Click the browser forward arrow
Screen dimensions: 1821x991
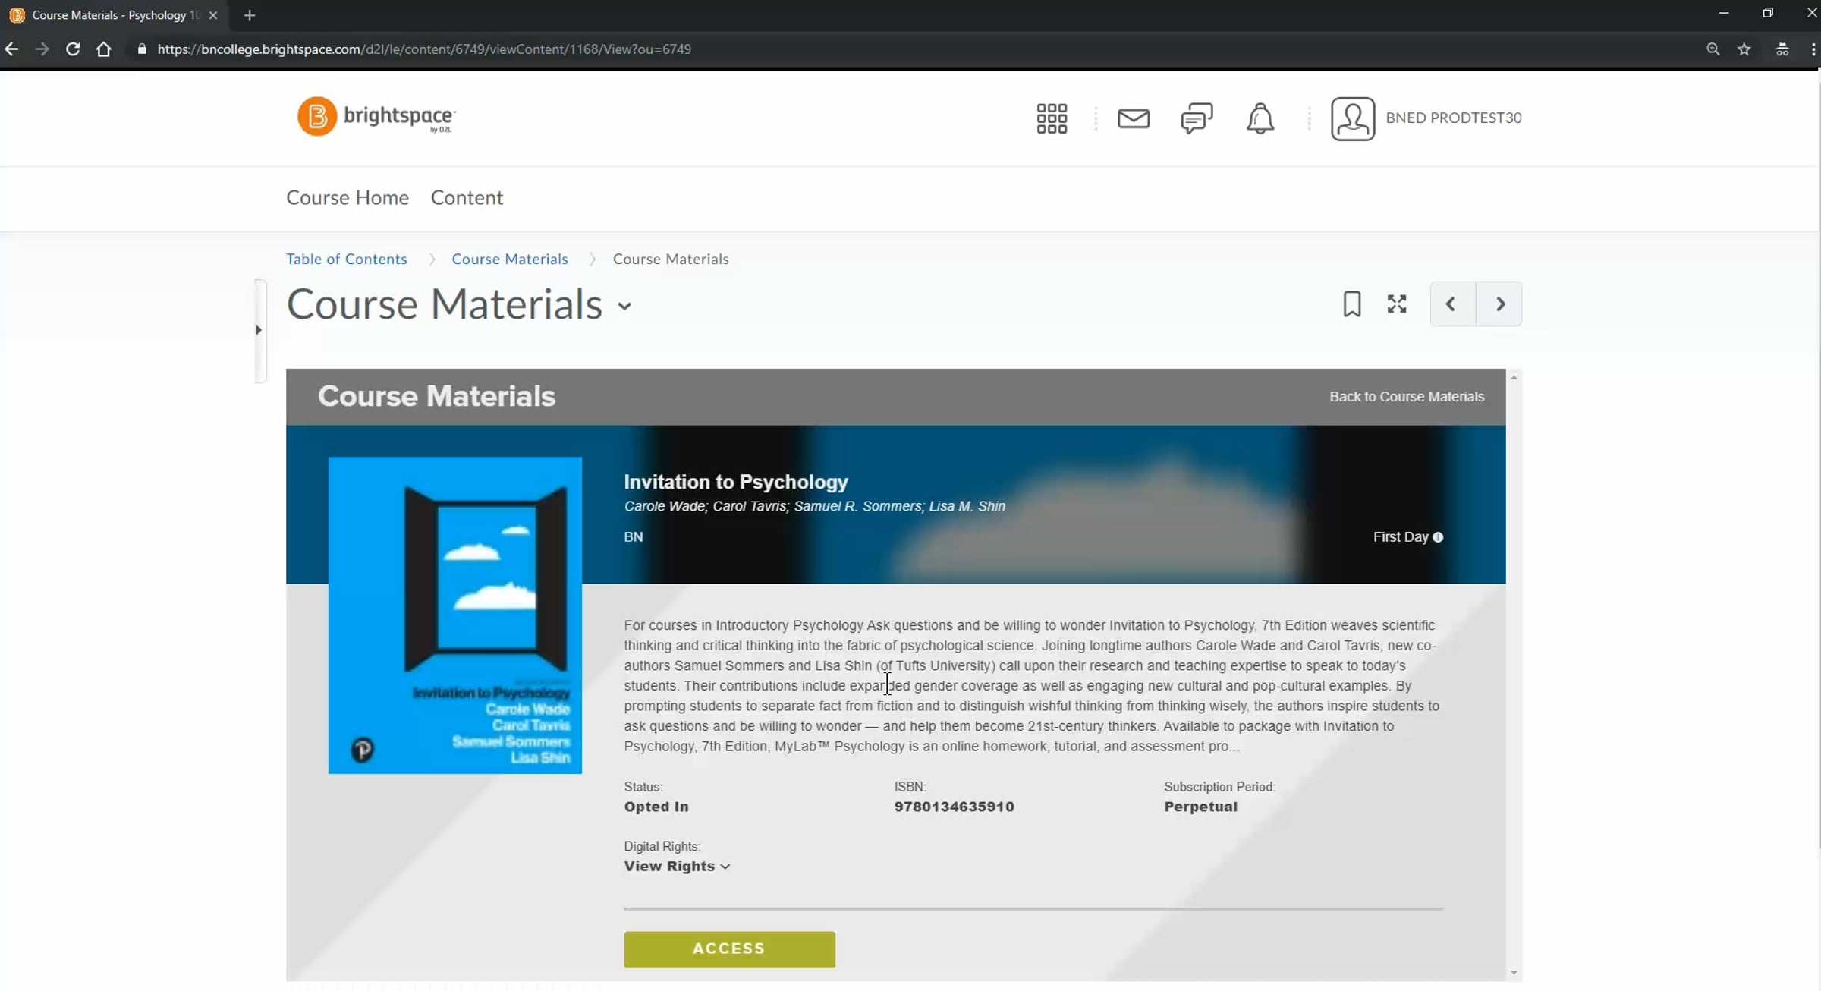point(42,49)
